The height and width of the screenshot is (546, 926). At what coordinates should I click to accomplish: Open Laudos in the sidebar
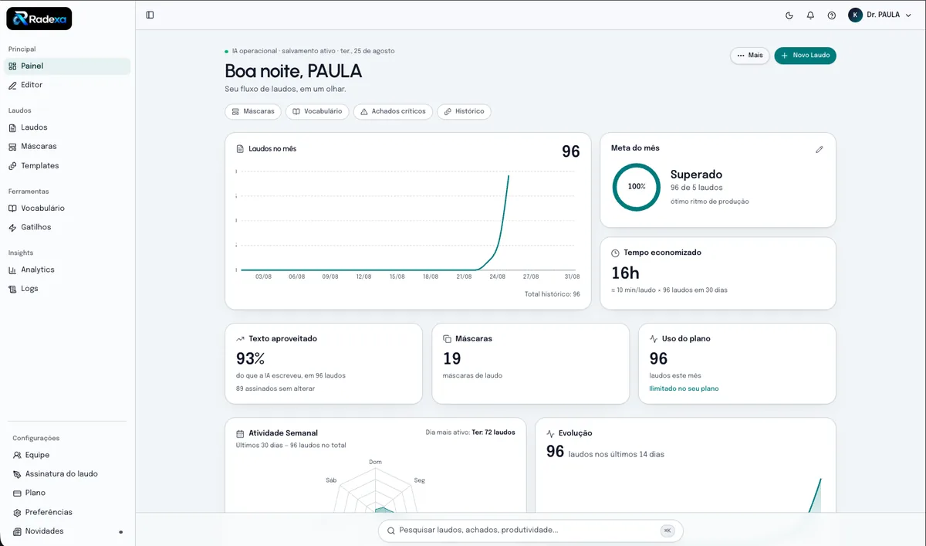point(67,127)
